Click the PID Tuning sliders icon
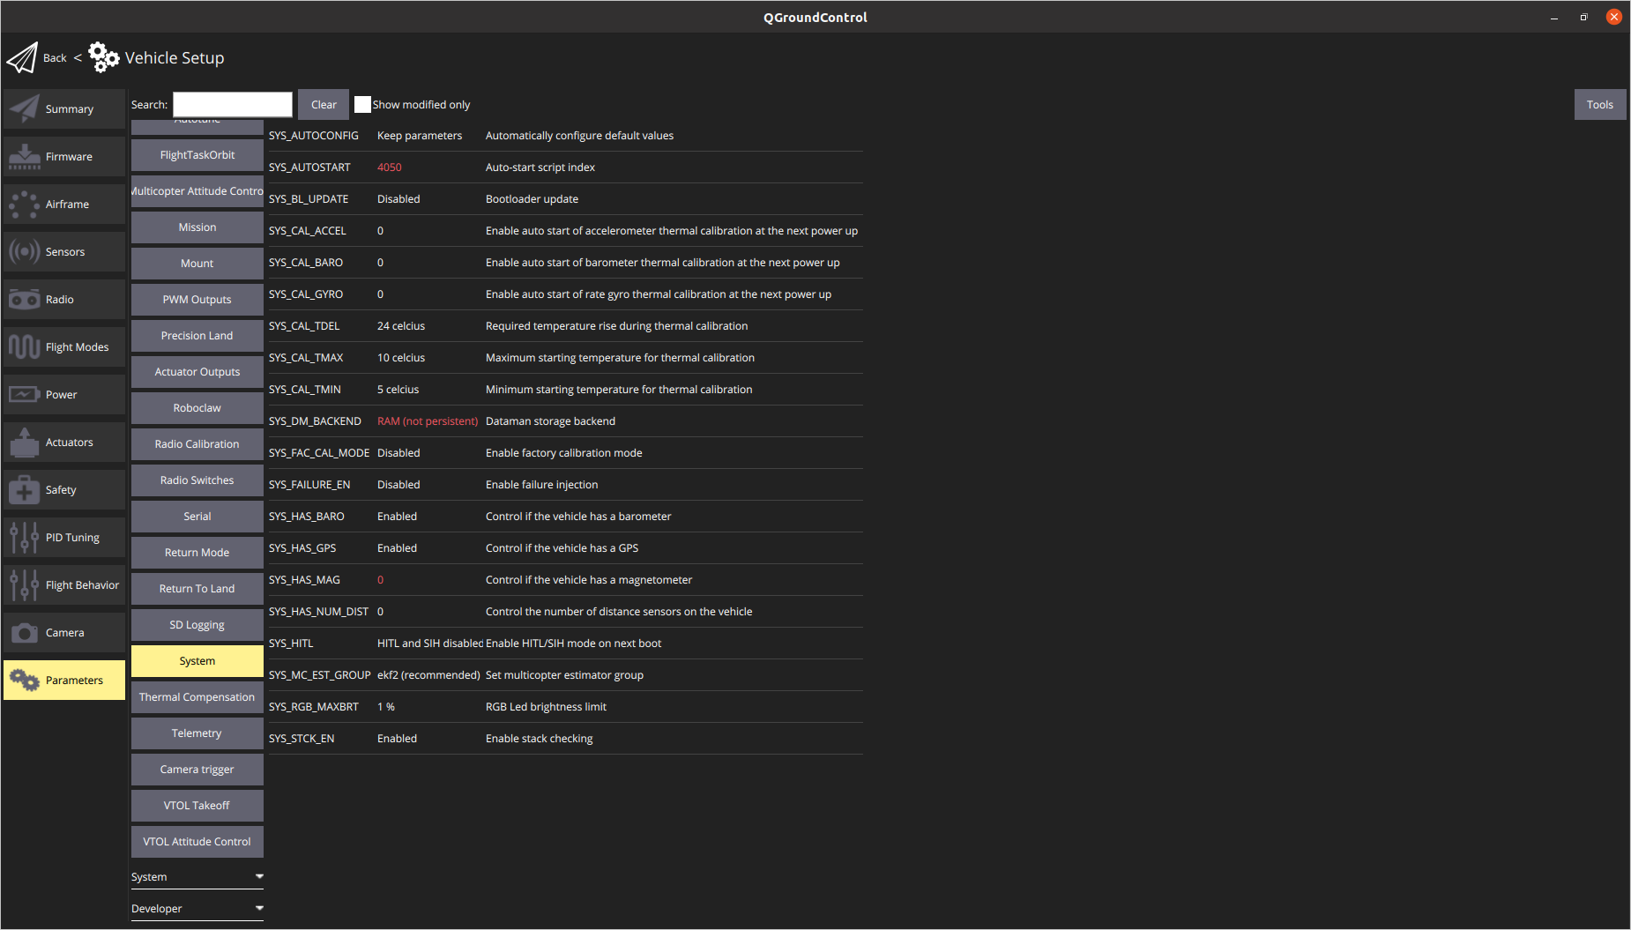 (24, 538)
